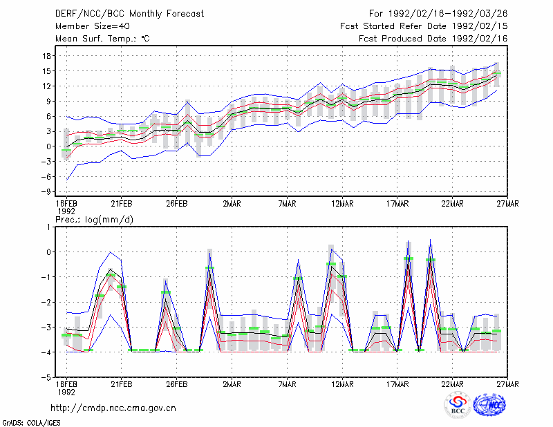Open the cmdp.ncc.cma.gov.cn link
This screenshot has height=427, width=553.
click(113, 408)
